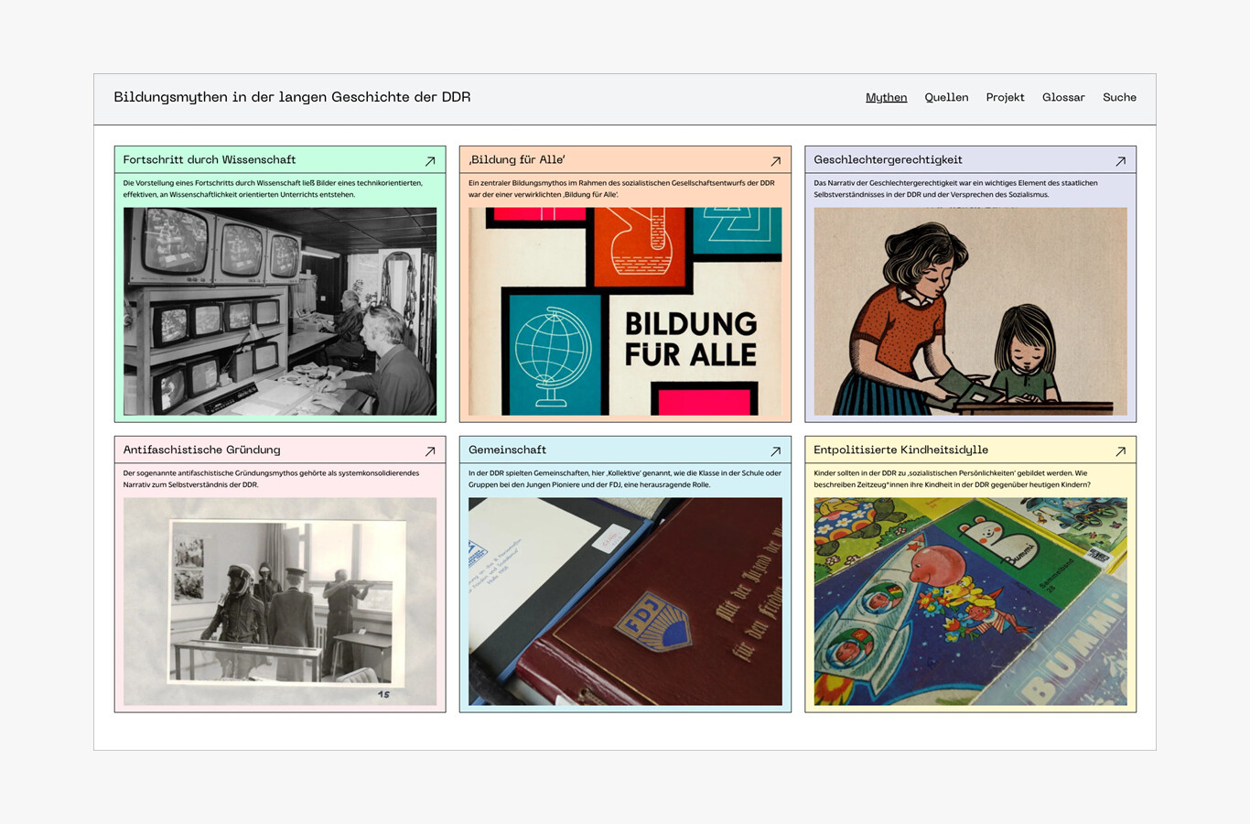
Task: Open arrow icon on Antifaschistische Gründung card
Action: (x=430, y=451)
